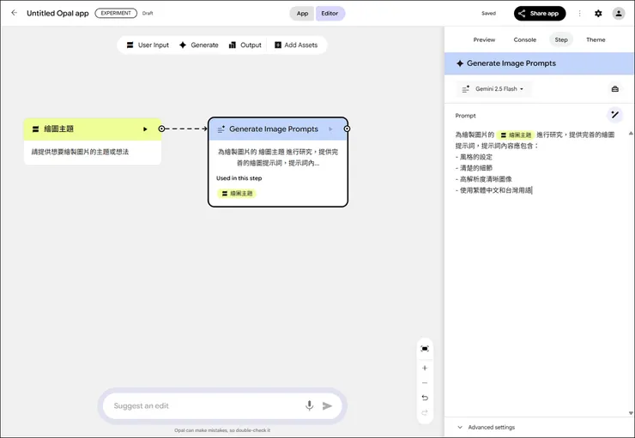Image resolution: width=635 pixels, height=438 pixels.
Task: Zoom in with the plus icon
Action: click(x=425, y=368)
